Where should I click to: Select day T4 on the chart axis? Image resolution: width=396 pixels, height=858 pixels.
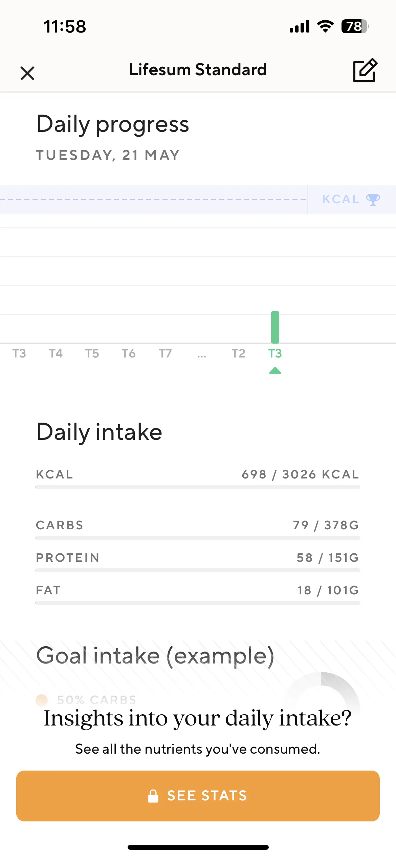(56, 353)
